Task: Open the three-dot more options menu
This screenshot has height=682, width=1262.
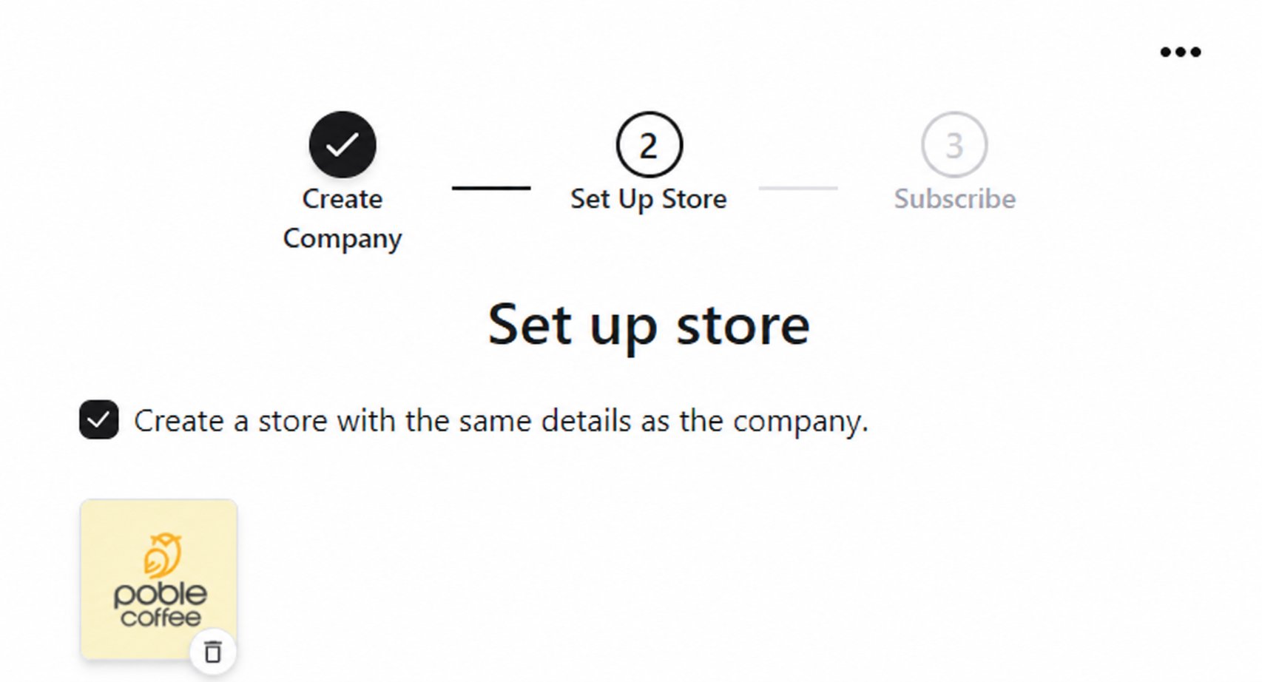Action: [x=1180, y=52]
